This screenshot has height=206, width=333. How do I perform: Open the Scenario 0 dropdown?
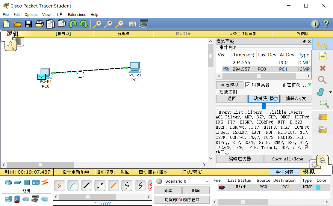click(x=187, y=181)
